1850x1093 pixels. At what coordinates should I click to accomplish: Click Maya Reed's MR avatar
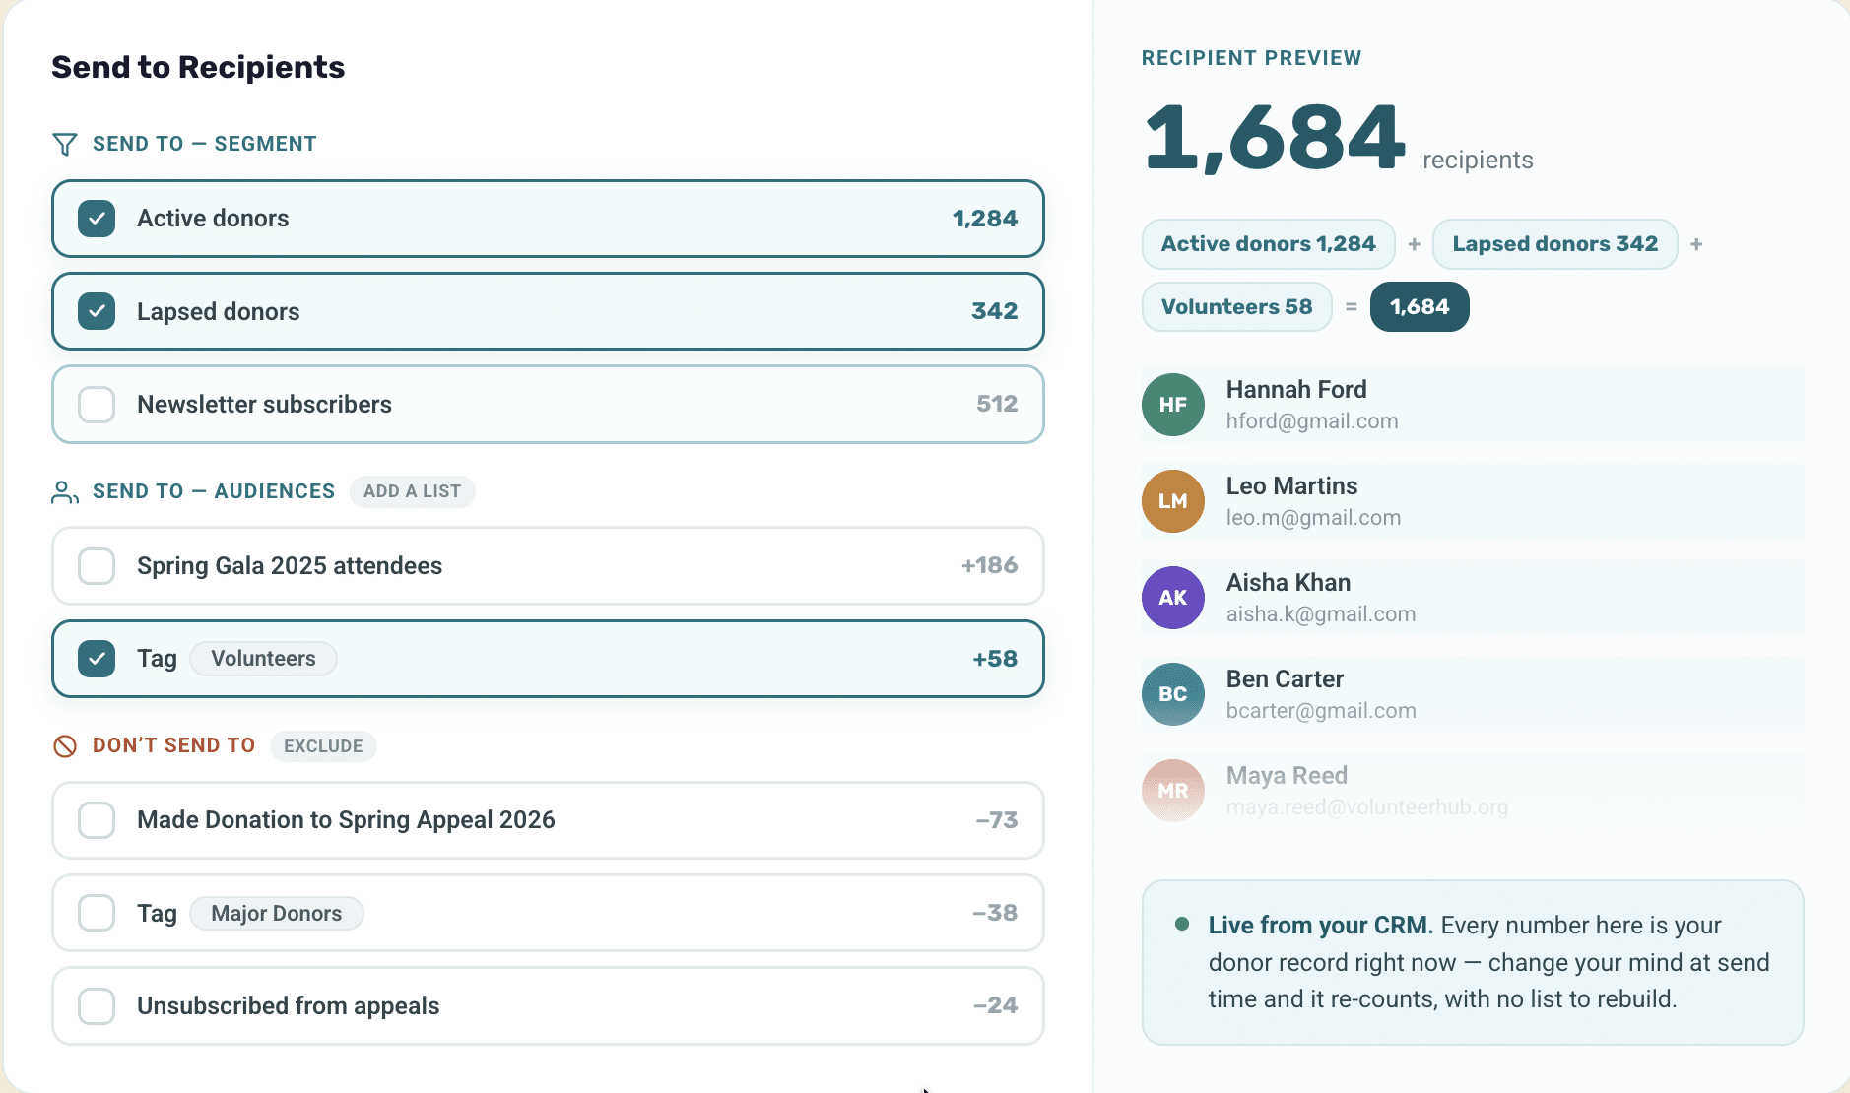click(1172, 791)
